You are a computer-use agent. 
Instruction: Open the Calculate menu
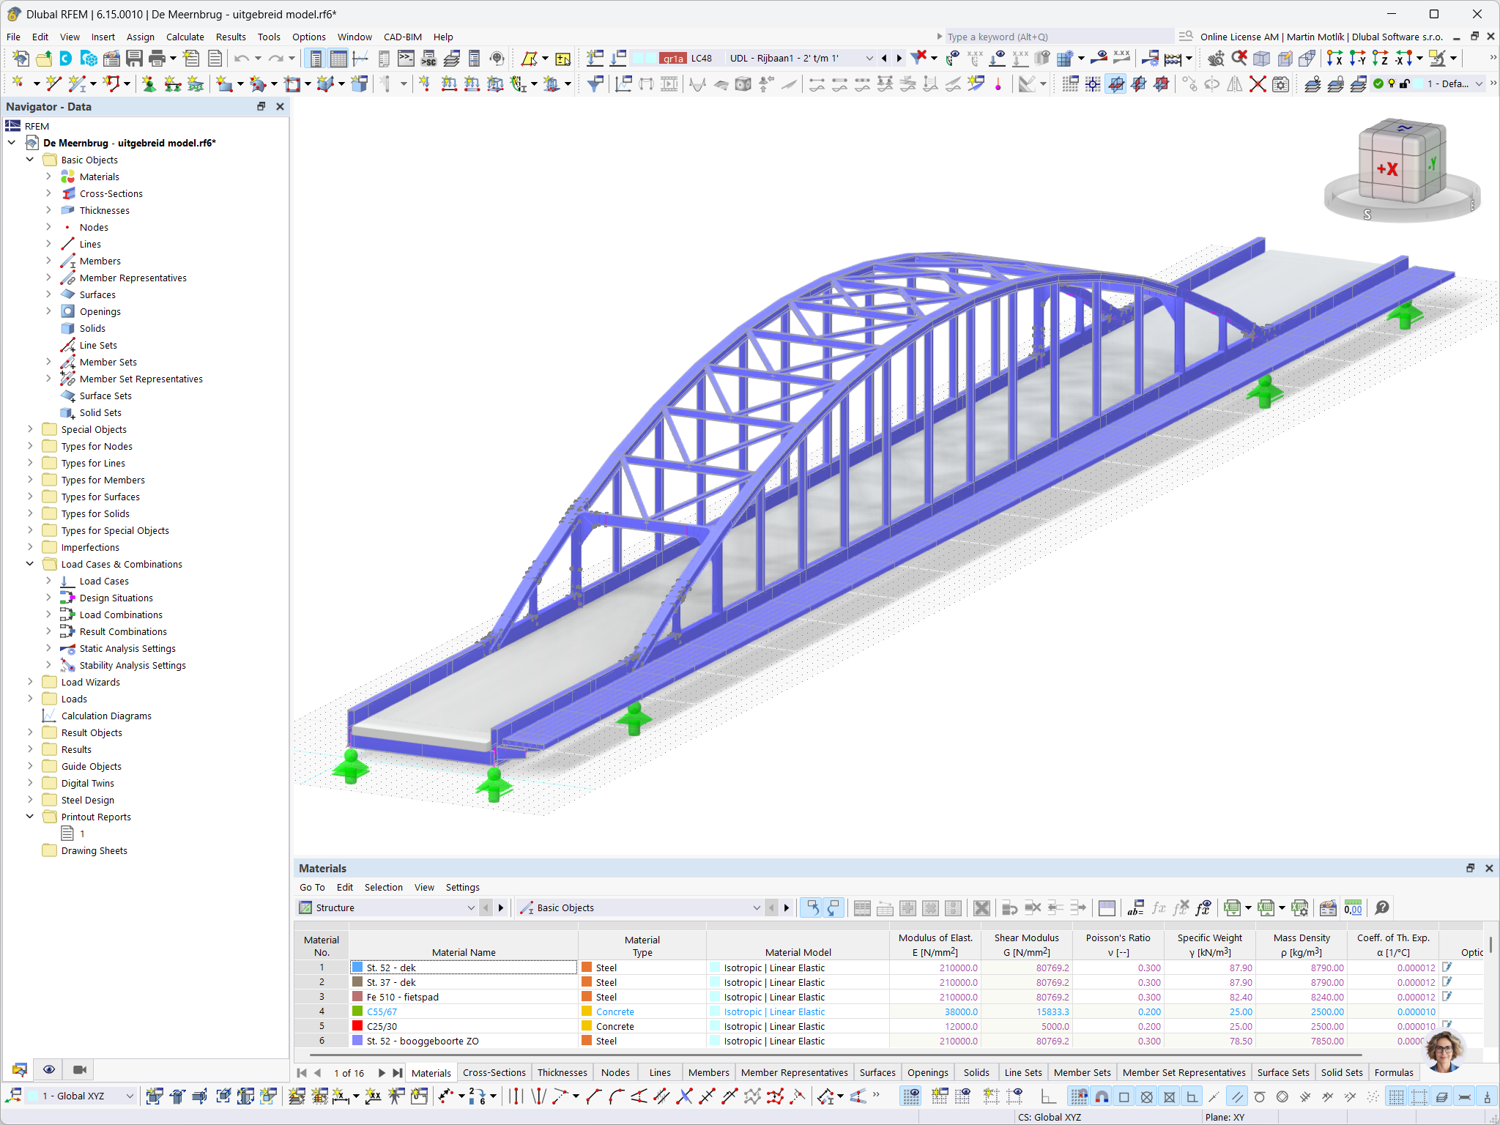185,37
